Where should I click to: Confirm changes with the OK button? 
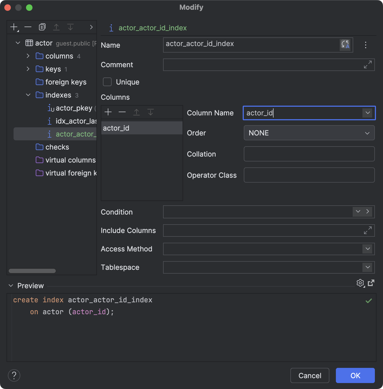355,375
